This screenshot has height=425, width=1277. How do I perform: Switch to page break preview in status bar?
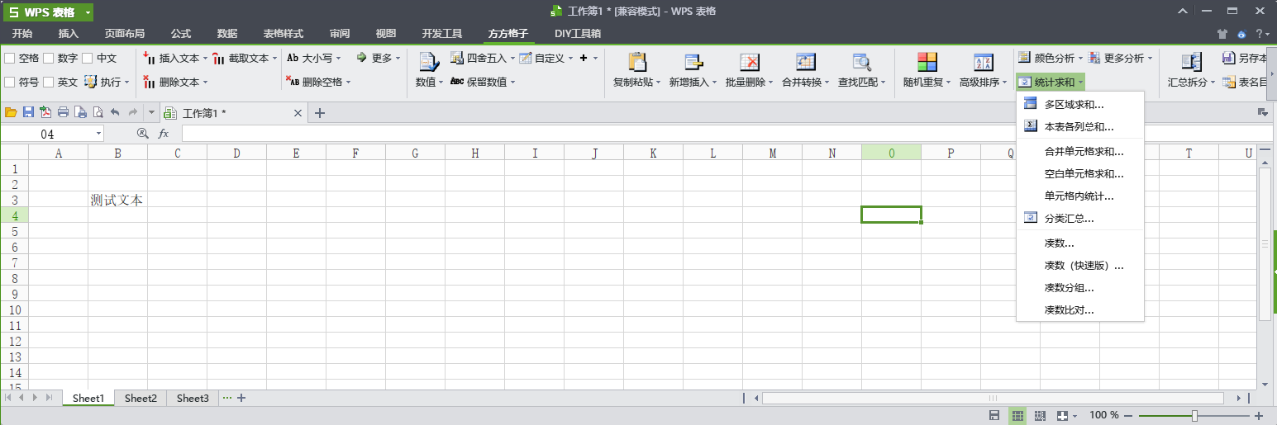[x=1040, y=415]
